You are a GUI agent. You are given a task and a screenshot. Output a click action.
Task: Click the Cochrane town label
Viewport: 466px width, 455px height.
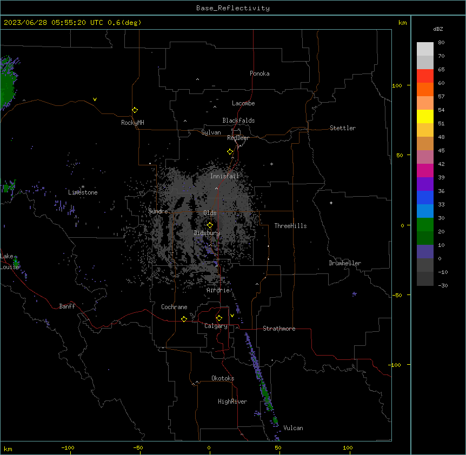click(x=174, y=307)
